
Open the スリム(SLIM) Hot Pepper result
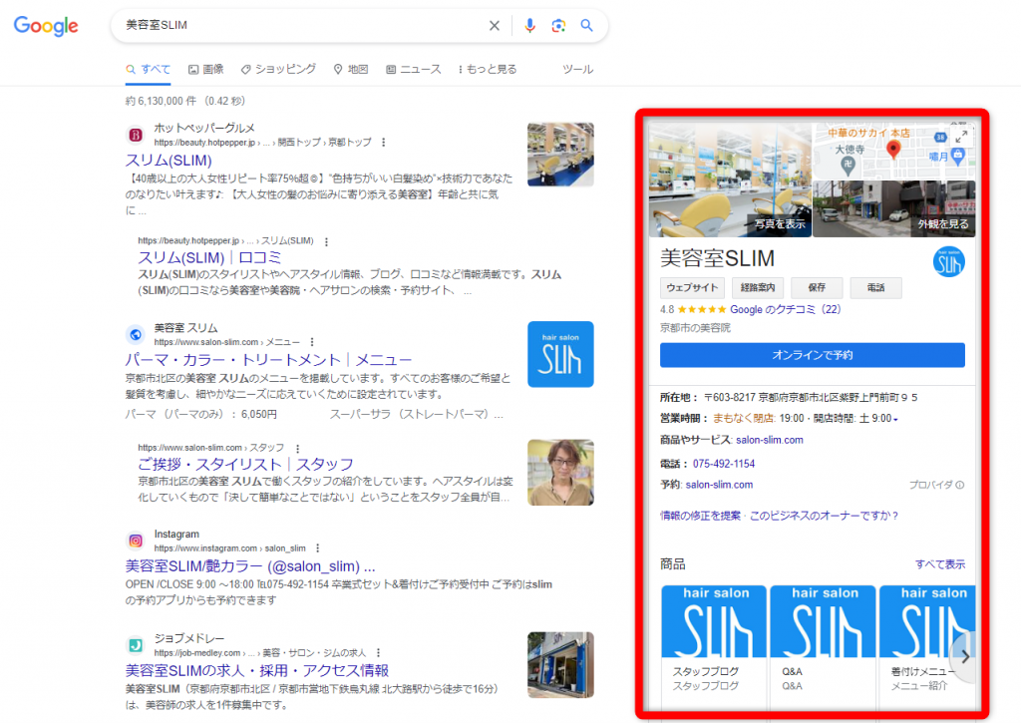click(x=169, y=161)
